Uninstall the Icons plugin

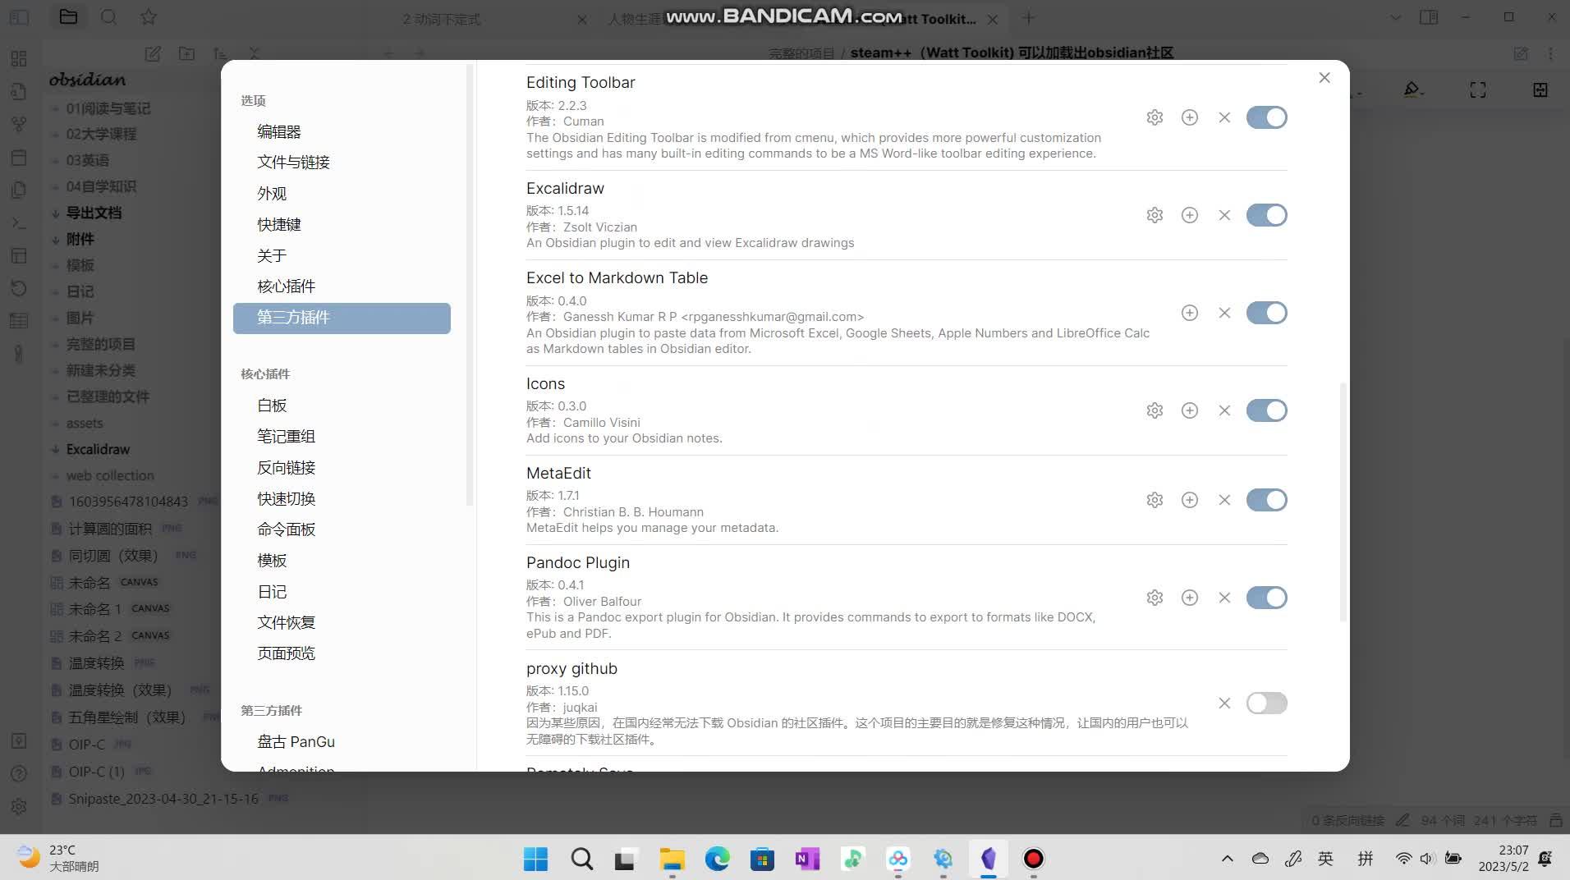click(1224, 410)
